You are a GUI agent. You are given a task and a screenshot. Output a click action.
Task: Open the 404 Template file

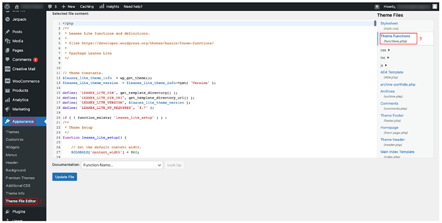[392, 75]
